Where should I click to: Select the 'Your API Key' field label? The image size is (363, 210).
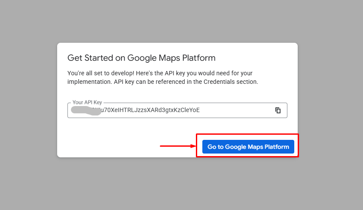click(87, 103)
